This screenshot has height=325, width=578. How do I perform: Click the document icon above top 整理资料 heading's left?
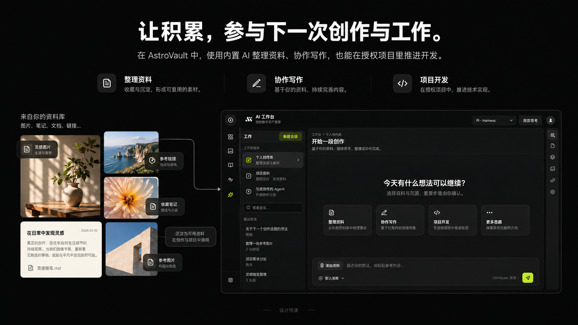click(107, 83)
